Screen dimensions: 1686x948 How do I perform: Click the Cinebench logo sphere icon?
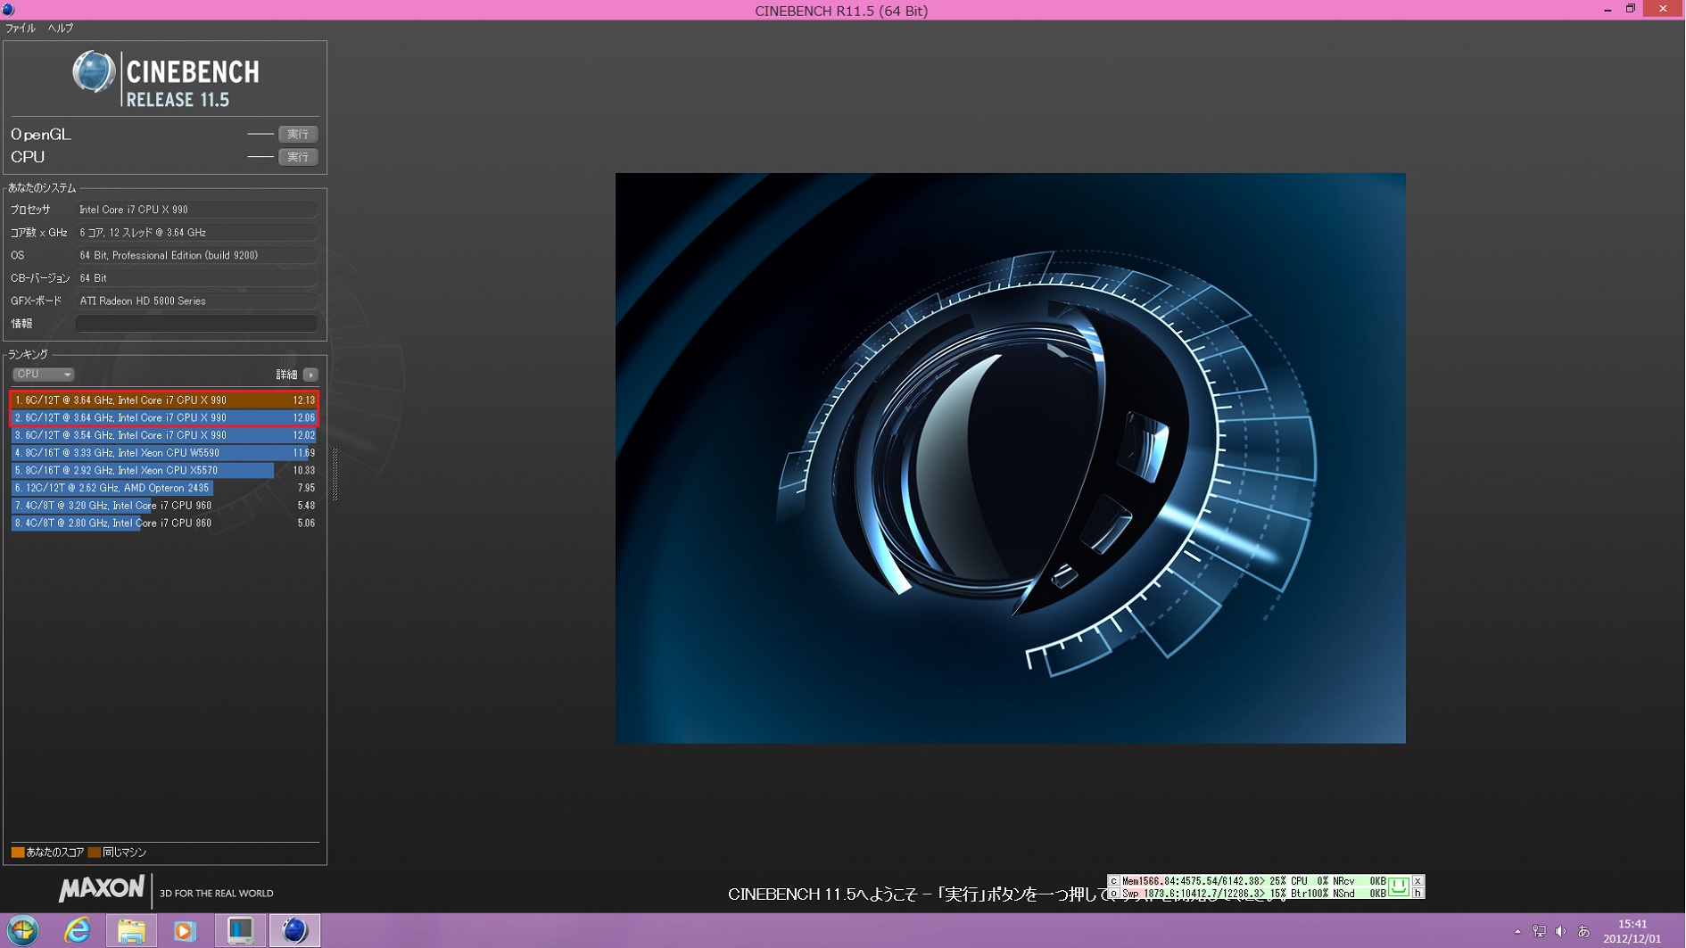coord(94,72)
